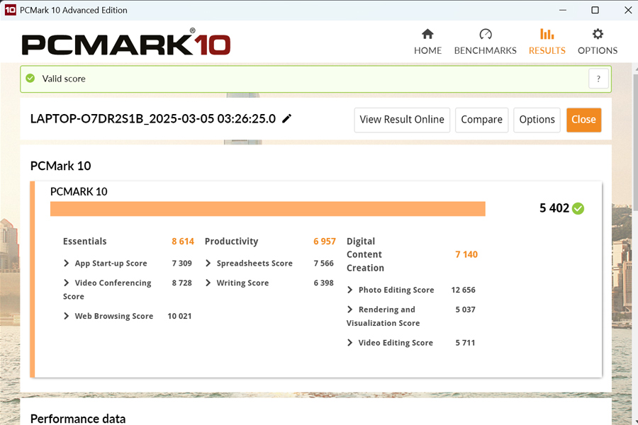
Task: Click the orange Close button
Action: click(x=584, y=120)
